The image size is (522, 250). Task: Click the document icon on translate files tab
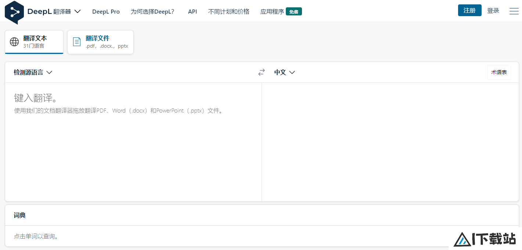pyautogui.click(x=77, y=42)
